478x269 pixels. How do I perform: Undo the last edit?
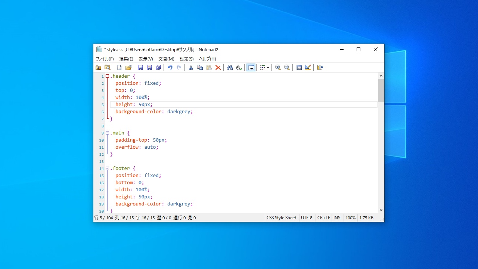pyautogui.click(x=170, y=68)
